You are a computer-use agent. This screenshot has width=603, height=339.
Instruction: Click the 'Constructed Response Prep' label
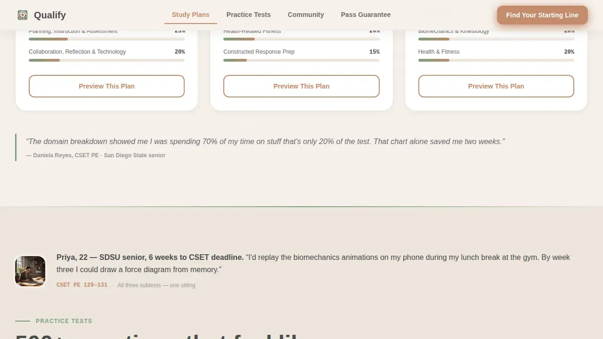pyautogui.click(x=259, y=52)
